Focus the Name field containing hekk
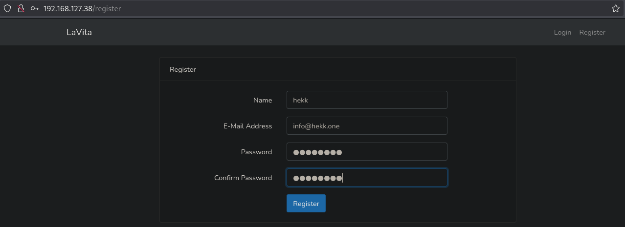Viewport: 625px width, 227px height. click(x=367, y=100)
